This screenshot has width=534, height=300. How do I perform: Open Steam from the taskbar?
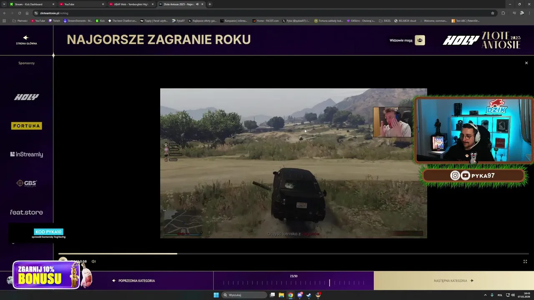(x=309, y=295)
